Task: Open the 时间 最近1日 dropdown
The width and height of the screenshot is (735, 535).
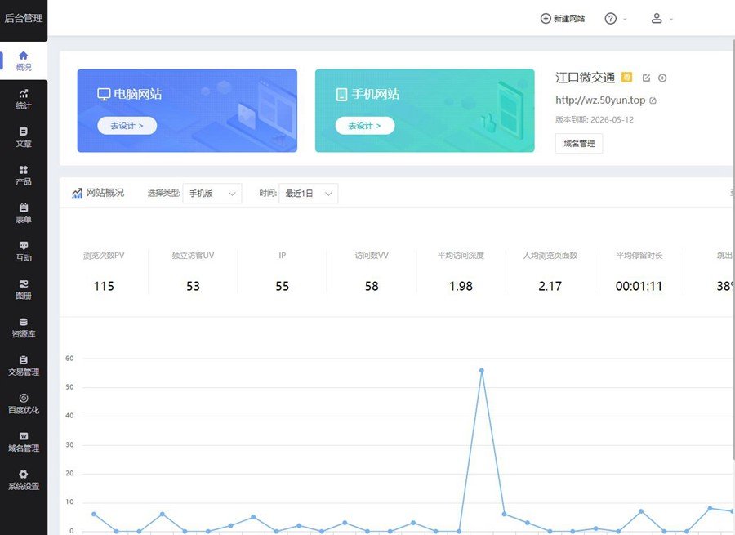Action: (x=309, y=194)
